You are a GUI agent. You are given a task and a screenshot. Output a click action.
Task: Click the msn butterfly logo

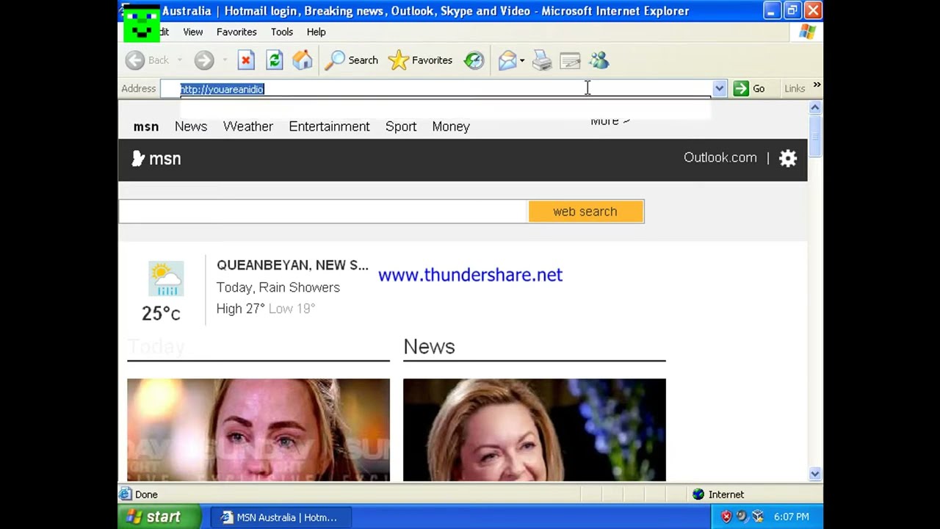coord(156,159)
